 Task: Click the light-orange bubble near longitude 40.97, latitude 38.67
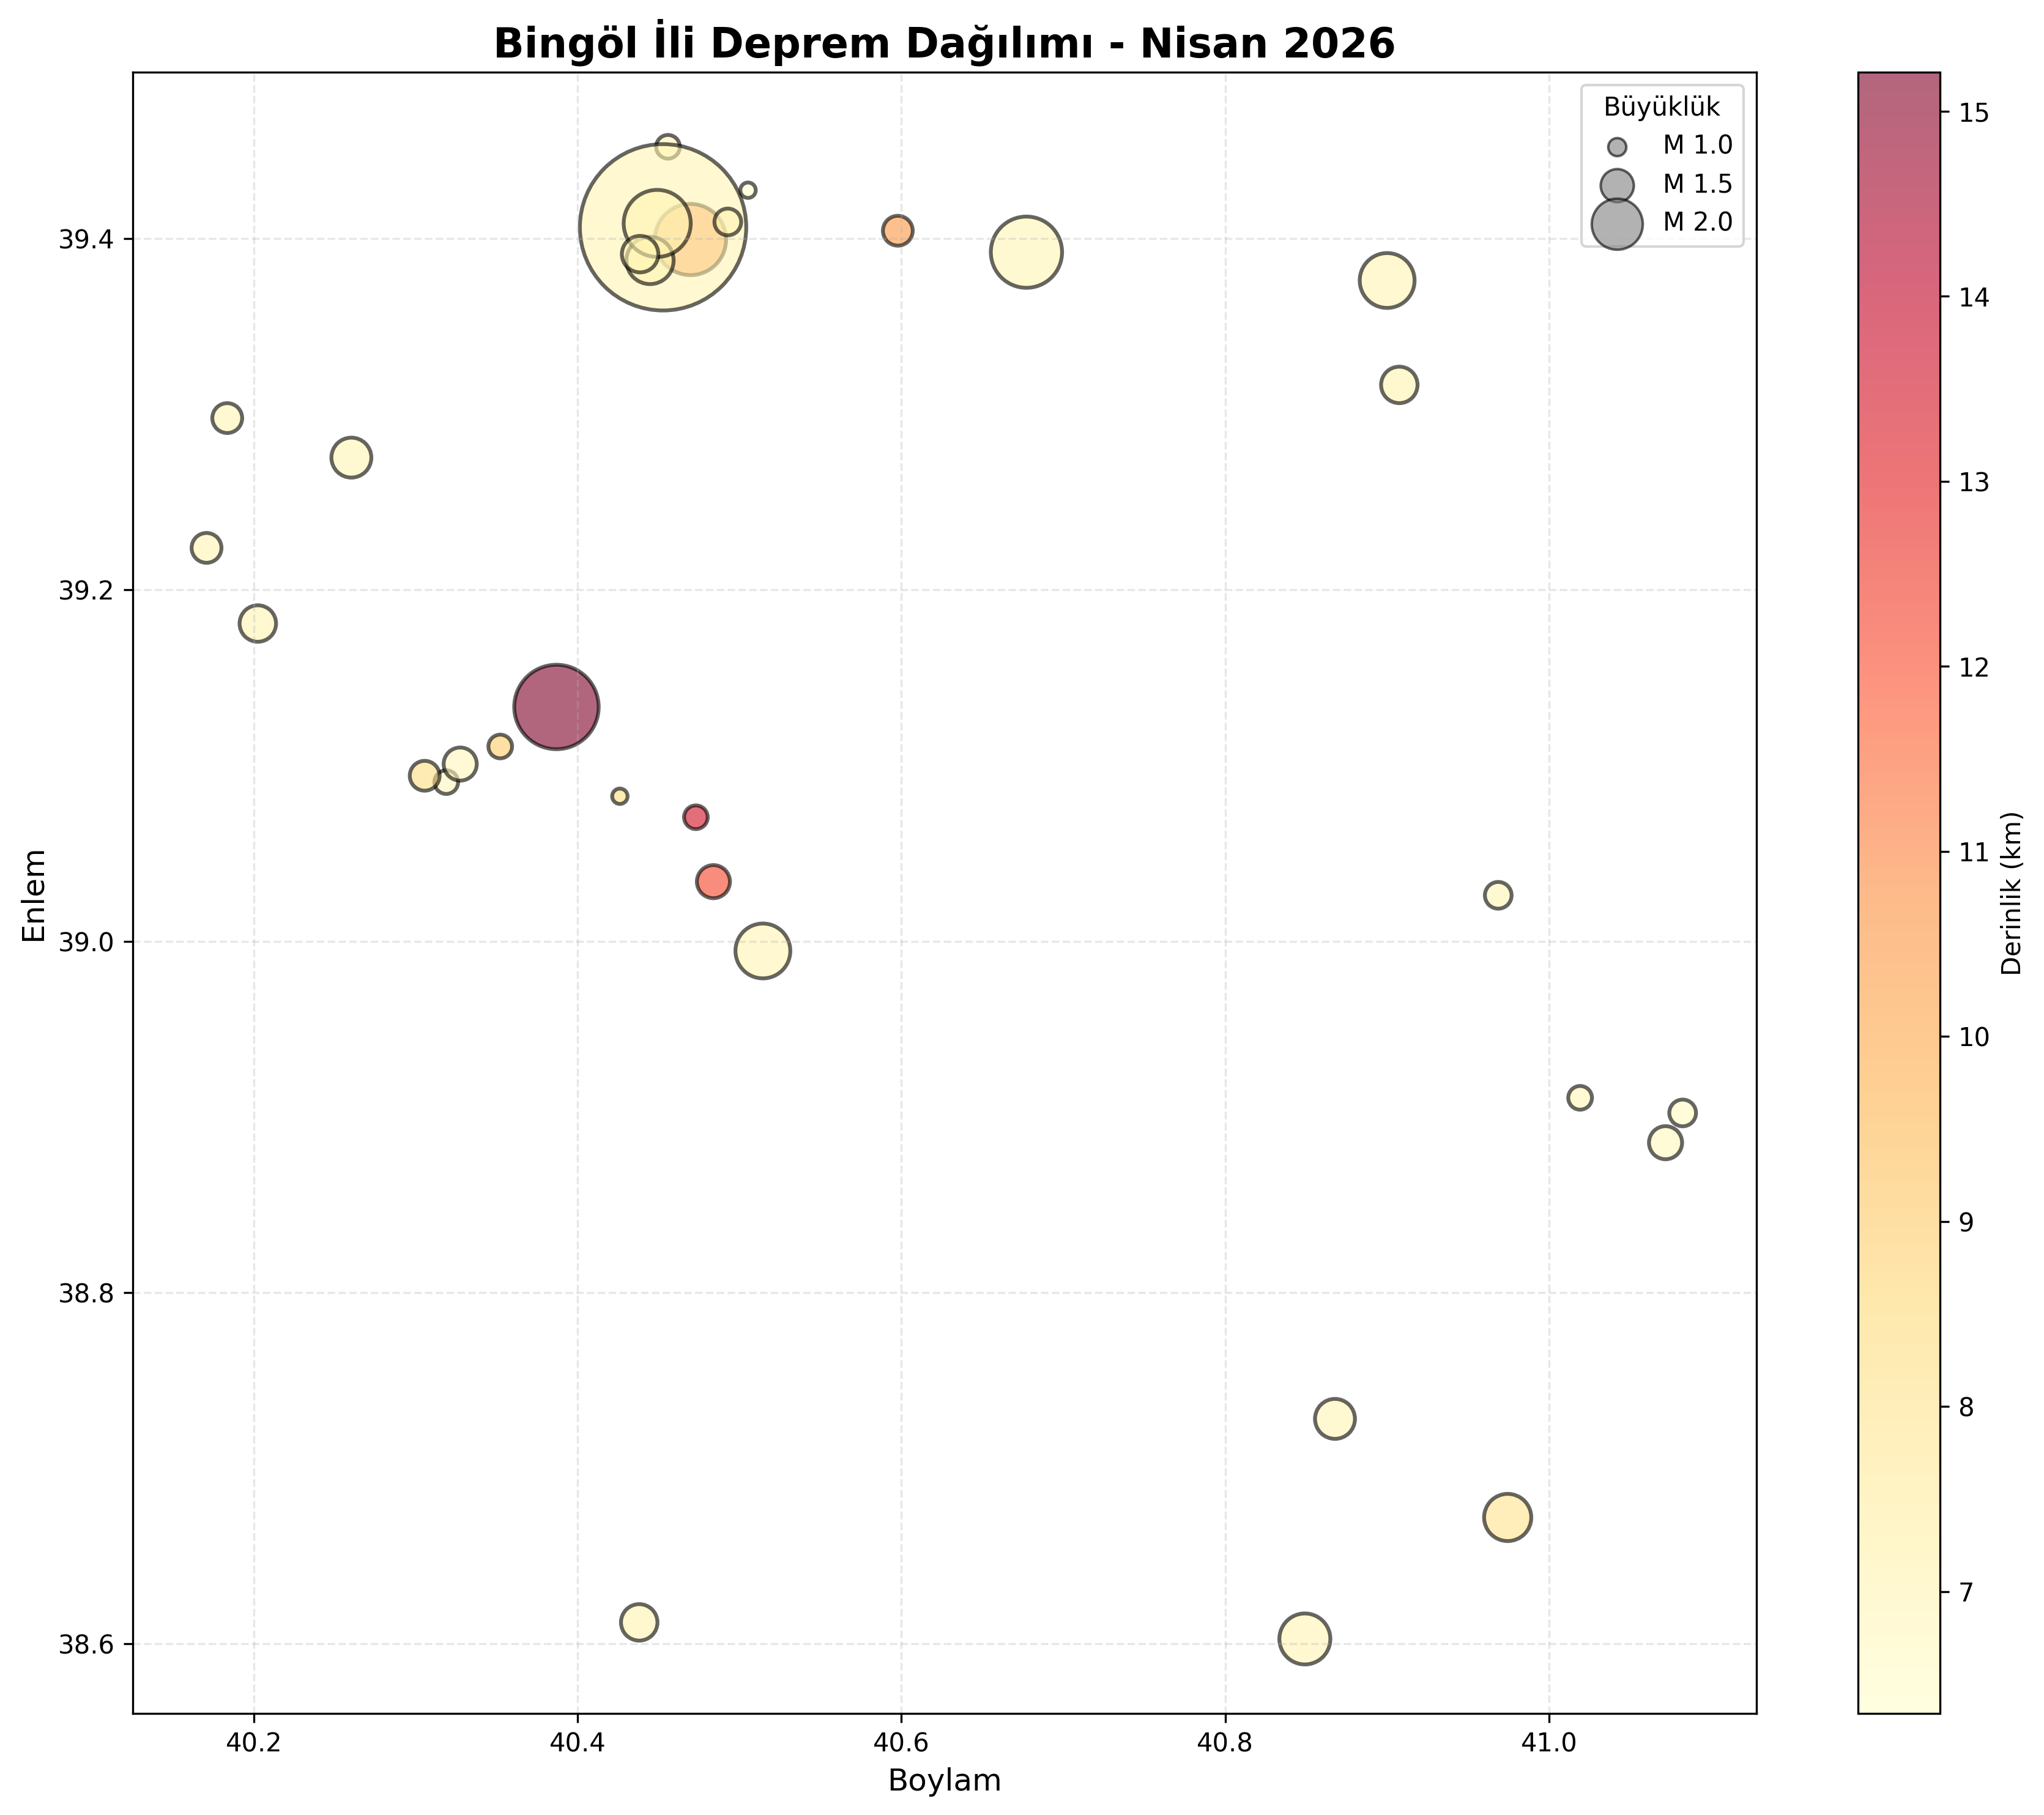(1508, 1517)
